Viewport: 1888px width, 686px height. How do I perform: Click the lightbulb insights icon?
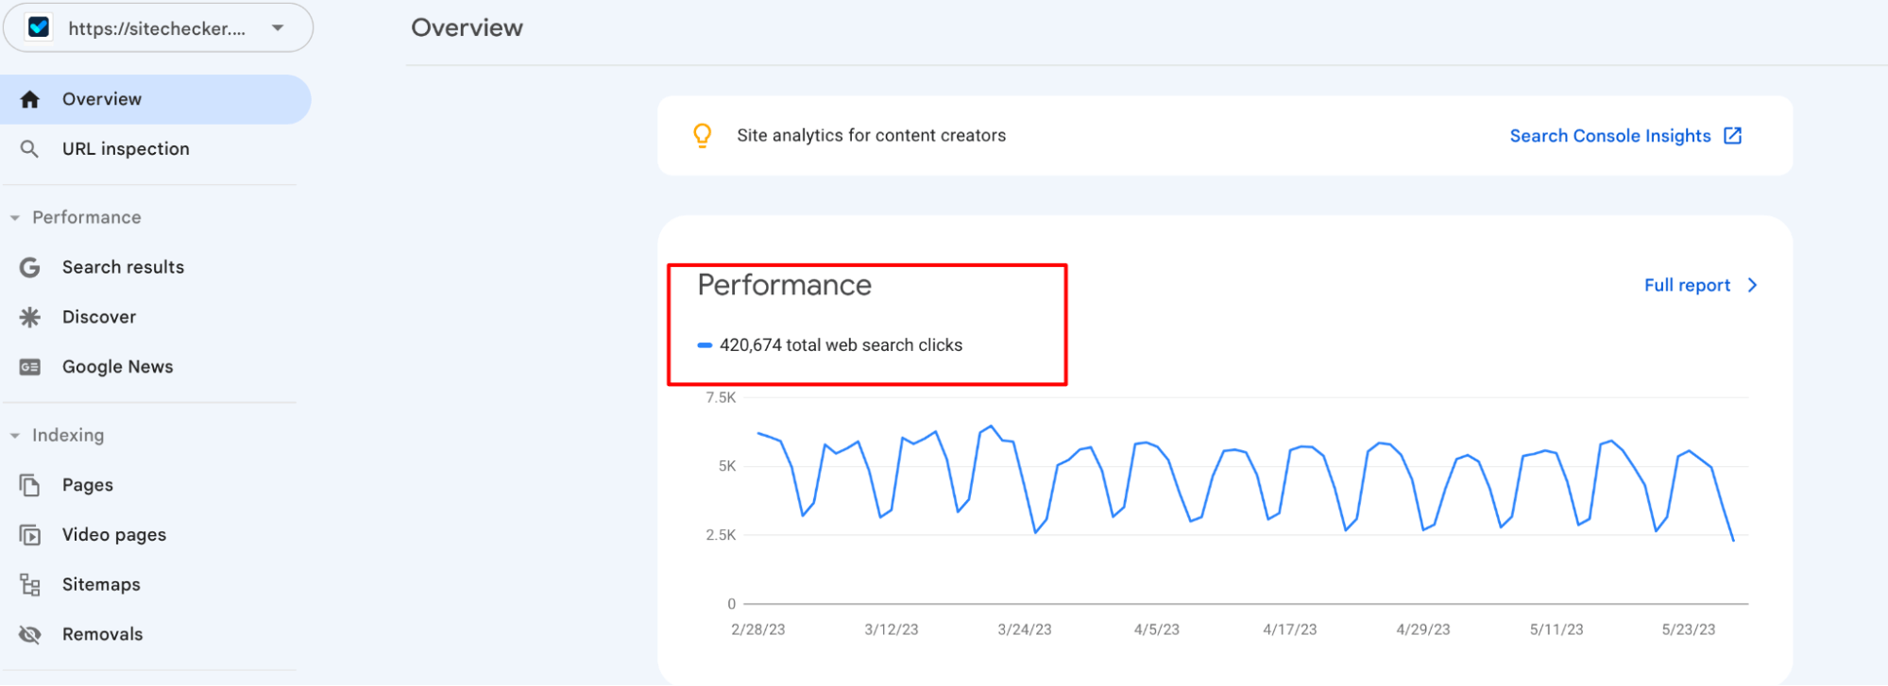[x=702, y=136]
